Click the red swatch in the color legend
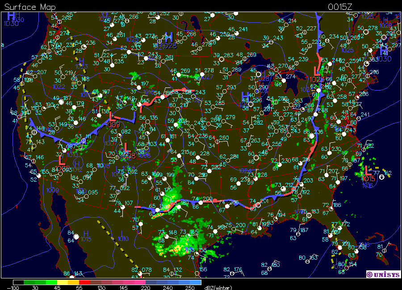The image size is (402, 290). click(x=85, y=282)
